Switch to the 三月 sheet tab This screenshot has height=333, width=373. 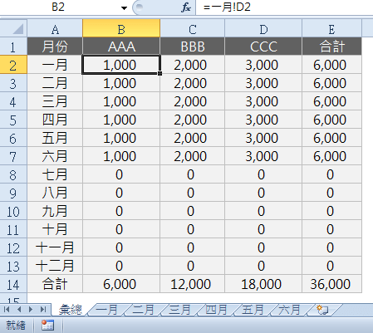tap(179, 310)
